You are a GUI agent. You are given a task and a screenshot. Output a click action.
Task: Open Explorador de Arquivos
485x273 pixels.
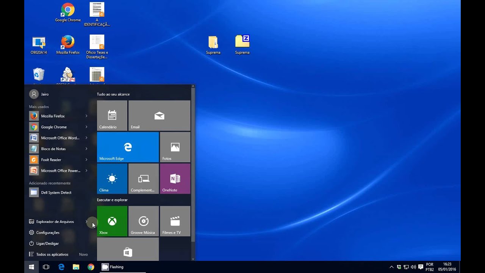[55, 221]
